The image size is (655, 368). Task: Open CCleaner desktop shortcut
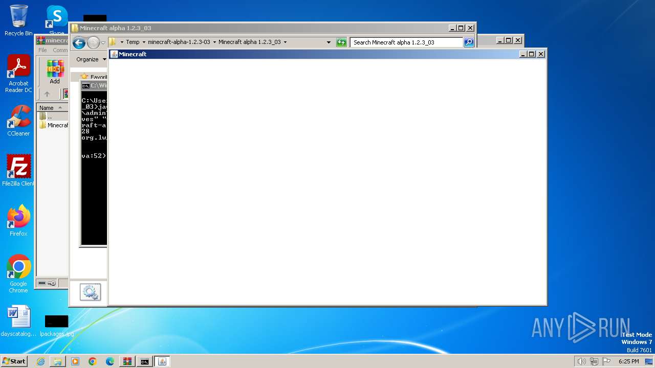point(18,121)
